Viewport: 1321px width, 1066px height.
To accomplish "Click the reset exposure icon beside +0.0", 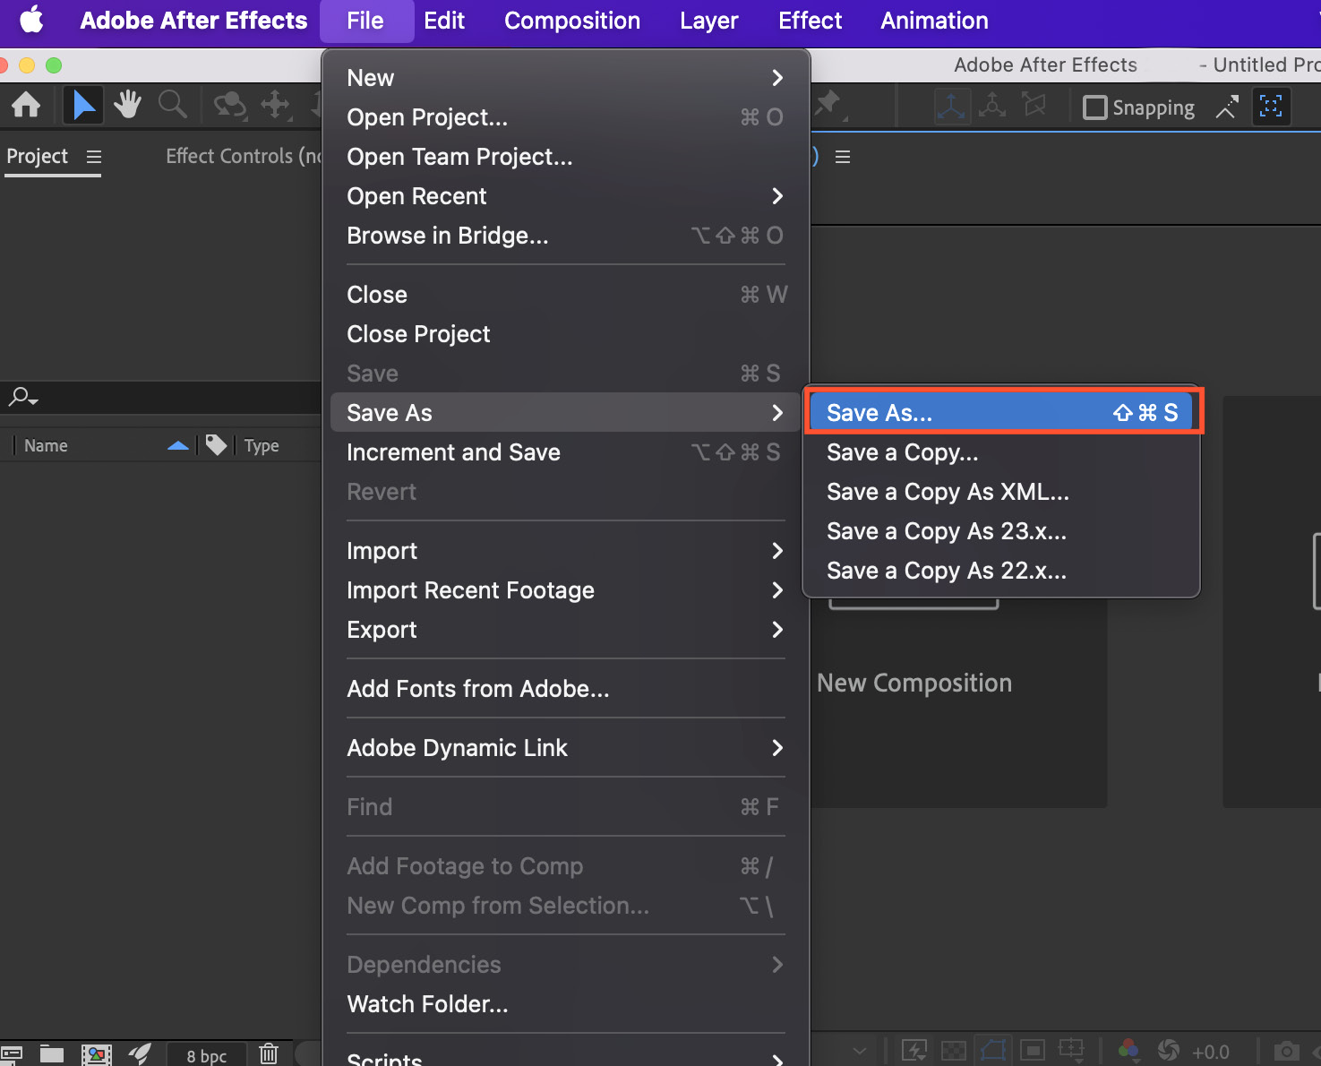I will [1169, 1049].
